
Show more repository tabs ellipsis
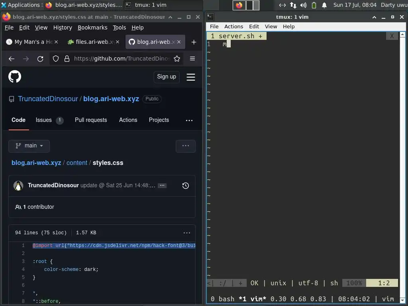point(189,120)
